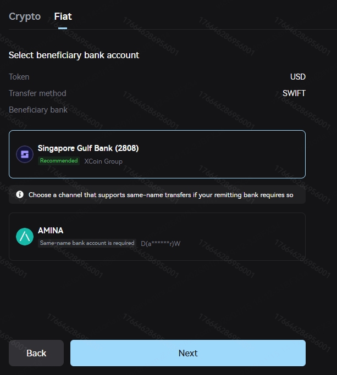The image size is (337, 375).
Task: Switch to the Crypto tab
Action: [x=25, y=16]
